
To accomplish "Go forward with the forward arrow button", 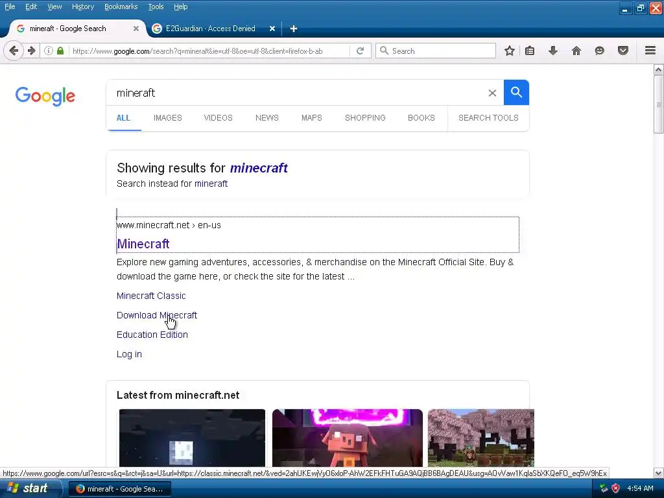I will pyautogui.click(x=32, y=51).
